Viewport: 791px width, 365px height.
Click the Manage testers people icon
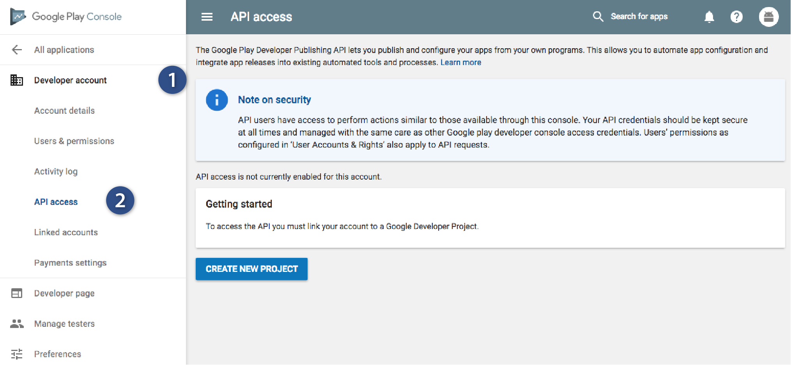pyautogui.click(x=17, y=324)
